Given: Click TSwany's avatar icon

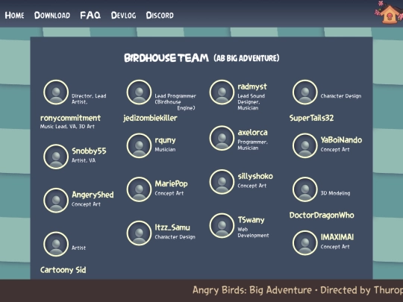Looking at the screenshot, I should pyautogui.click(x=222, y=226).
